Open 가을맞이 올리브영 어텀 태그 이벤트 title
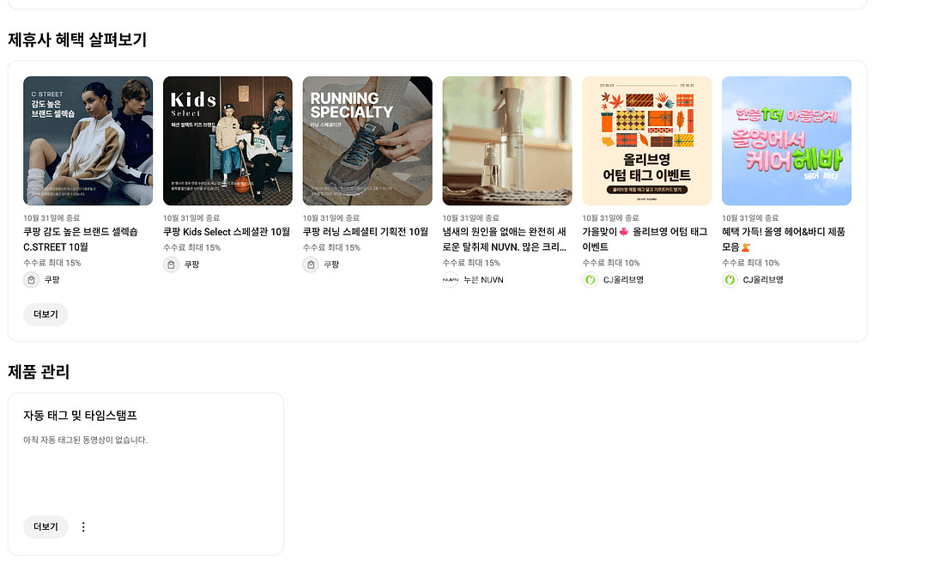 pyautogui.click(x=645, y=239)
